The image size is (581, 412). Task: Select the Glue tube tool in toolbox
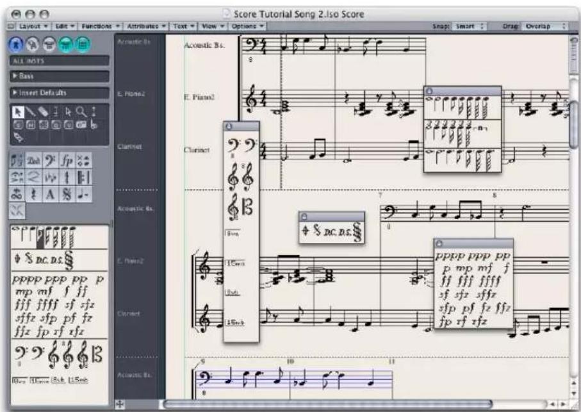click(18, 138)
